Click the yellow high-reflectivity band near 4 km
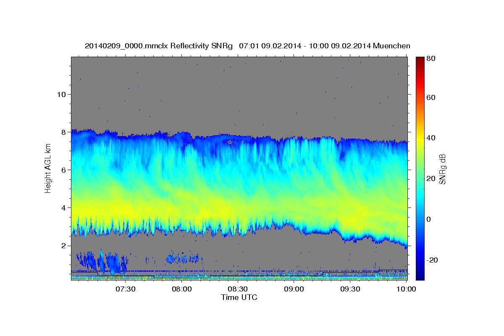The height and width of the screenshot is (336, 504). coord(239,208)
